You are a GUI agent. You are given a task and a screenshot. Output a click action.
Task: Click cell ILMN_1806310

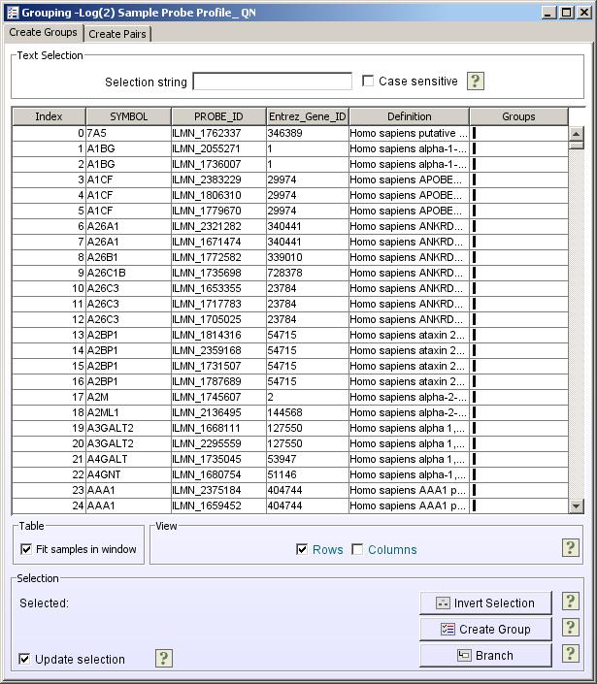(x=218, y=195)
